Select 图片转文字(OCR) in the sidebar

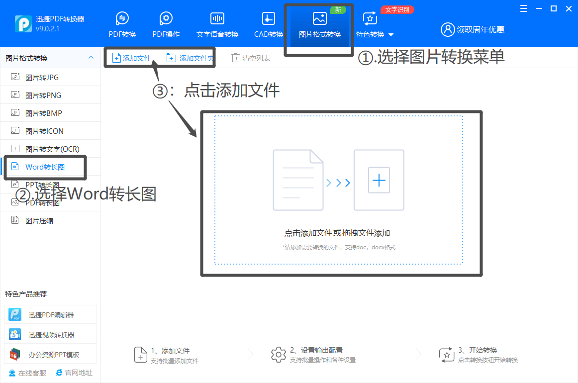pyautogui.click(x=51, y=149)
